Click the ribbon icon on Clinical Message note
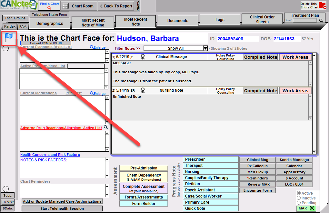 143,57
